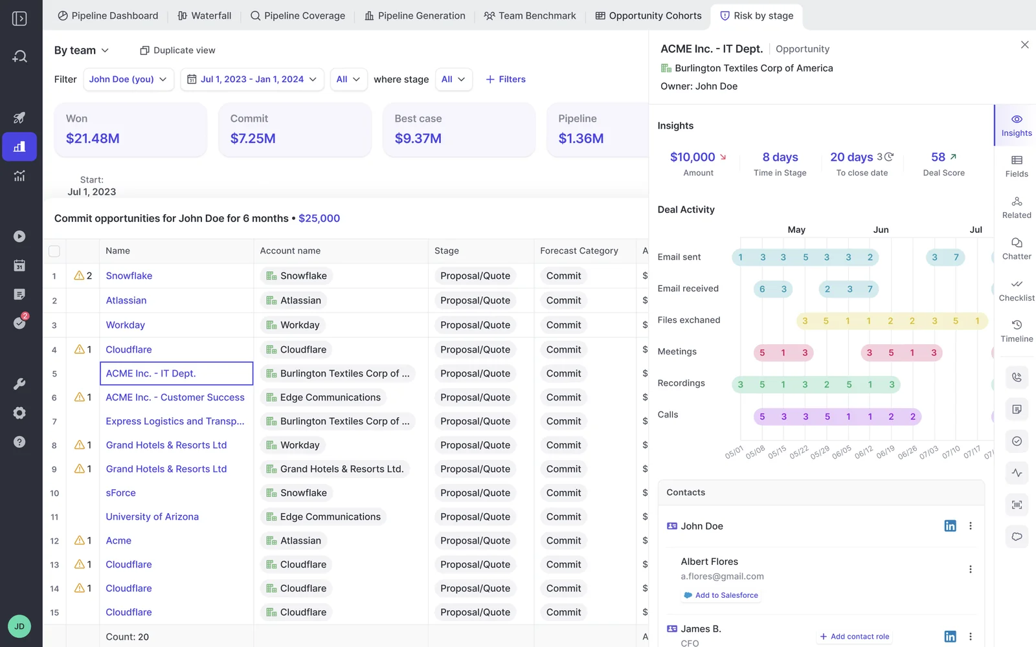Open the All dropdown before where stage

coord(348,79)
